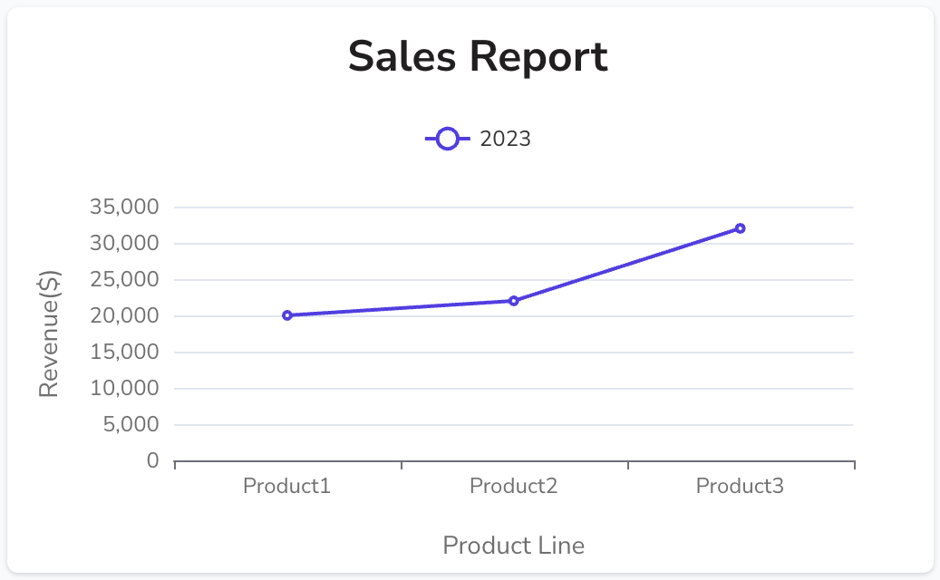940x580 pixels.
Task: Select the Product3 data point on line
Action: click(x=740, y=228)
